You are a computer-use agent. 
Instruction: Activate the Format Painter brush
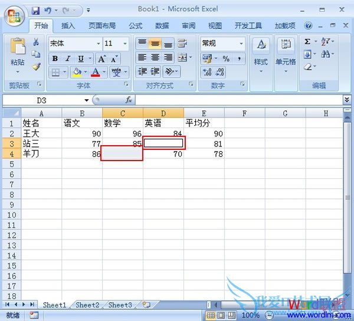[36, 66]
